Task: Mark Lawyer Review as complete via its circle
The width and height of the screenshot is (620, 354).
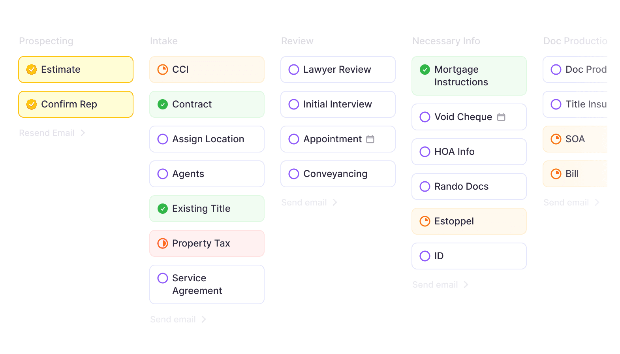Action: tap(294, 70)
